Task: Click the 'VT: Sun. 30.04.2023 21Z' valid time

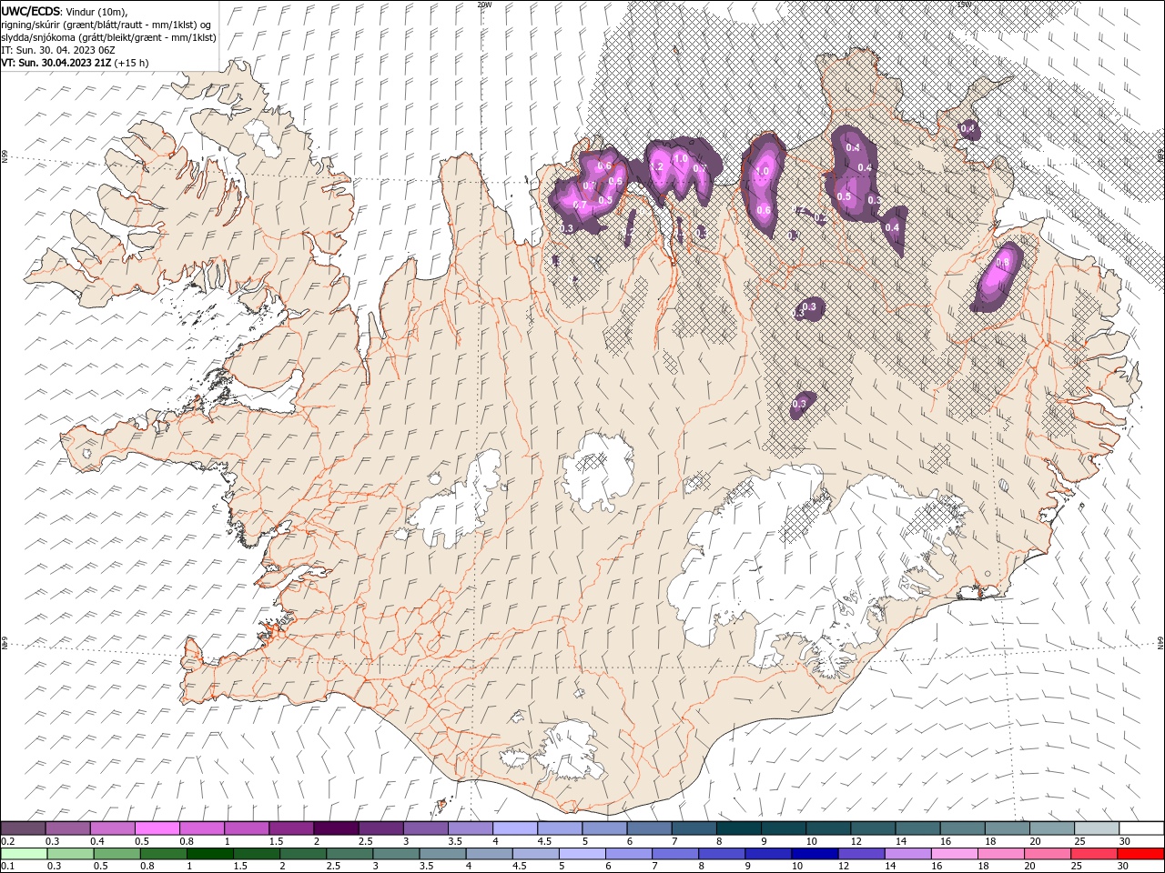Action: [x=56, y=63]
